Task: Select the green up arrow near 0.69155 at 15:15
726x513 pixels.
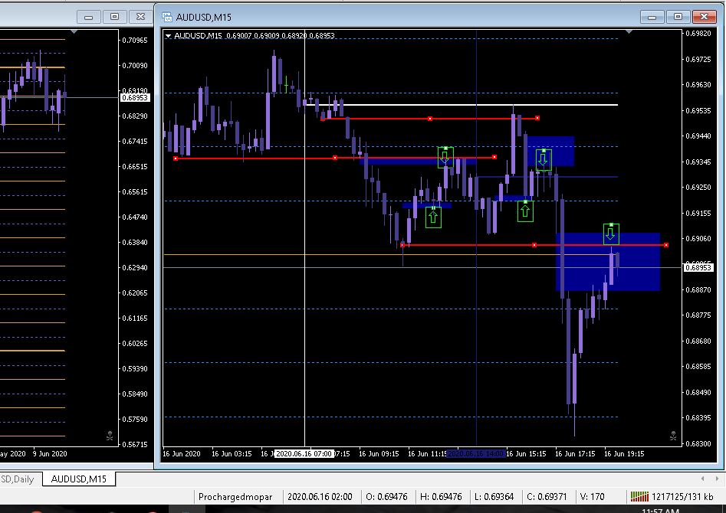Action: (x=525, y=211)
